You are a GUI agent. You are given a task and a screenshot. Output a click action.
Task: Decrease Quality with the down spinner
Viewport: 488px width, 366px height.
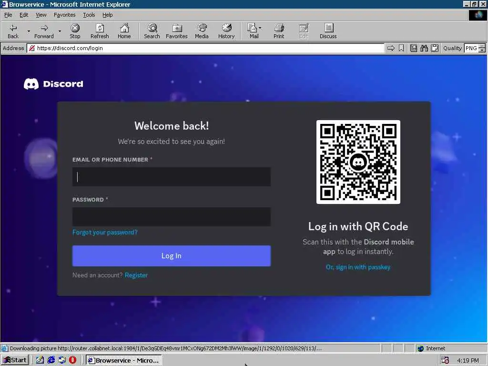pos(482,51)
